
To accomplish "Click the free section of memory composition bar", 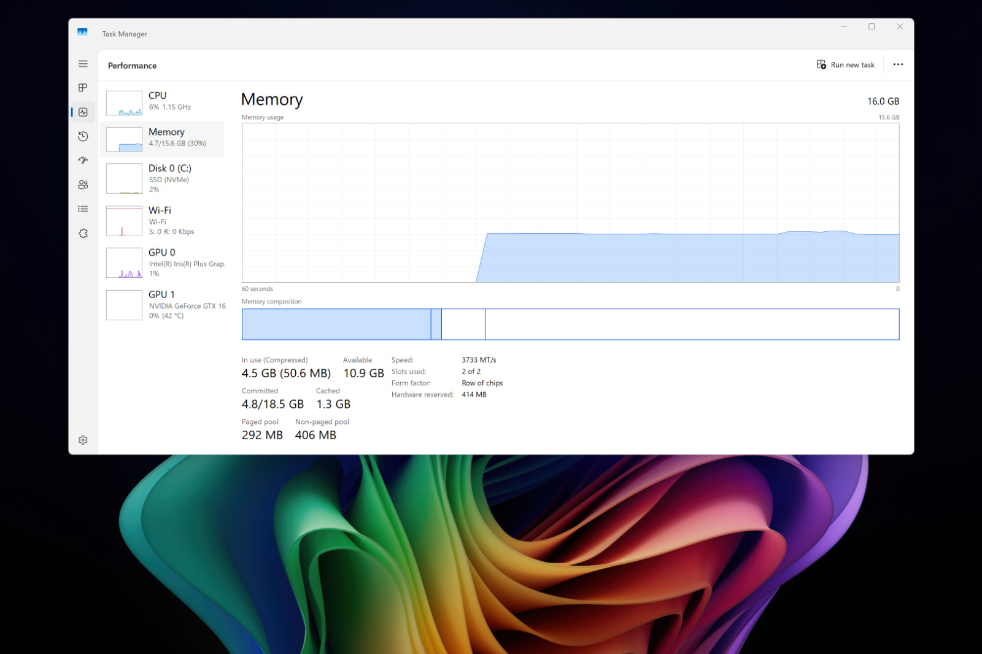I will [692, 324].
